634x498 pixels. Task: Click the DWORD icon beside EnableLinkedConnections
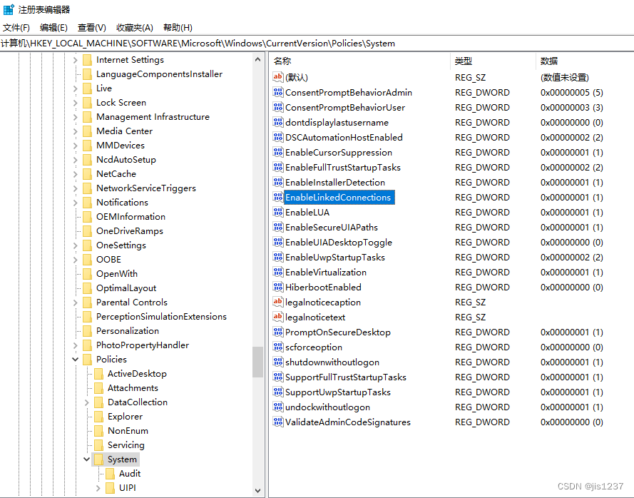point(278,197)
